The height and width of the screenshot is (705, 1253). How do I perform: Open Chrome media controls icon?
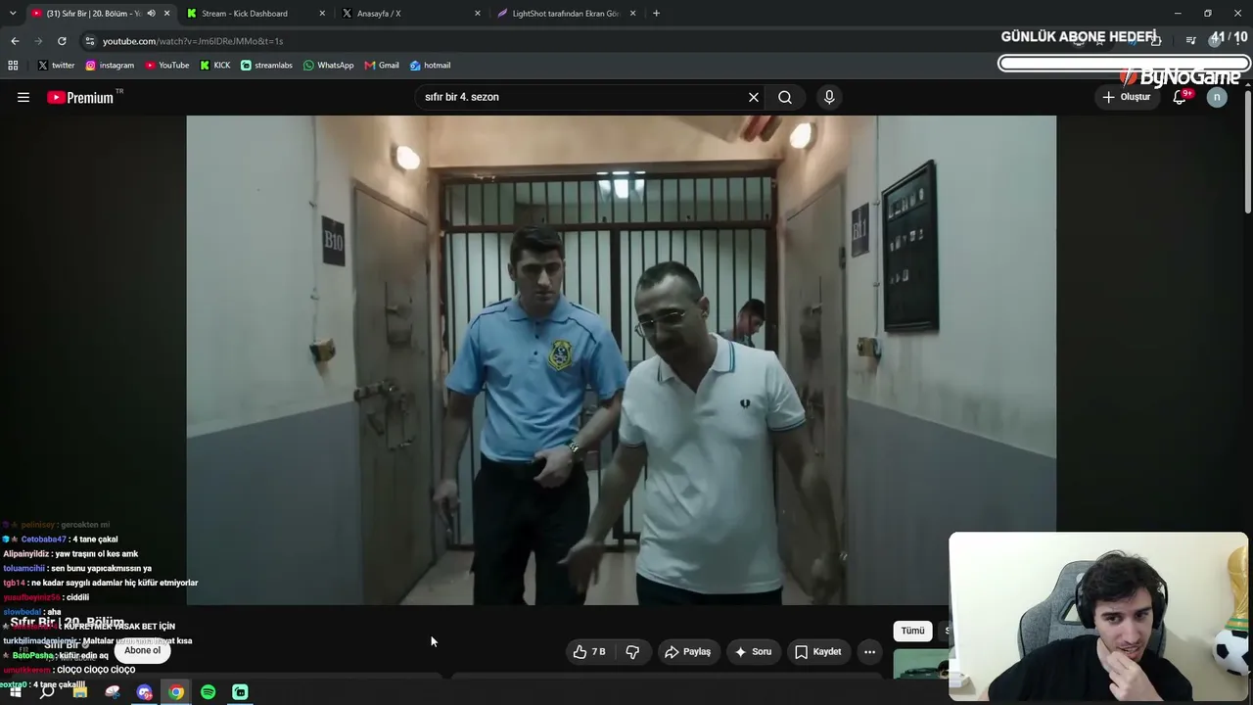pyautogui.click(x=1190, y=40)
